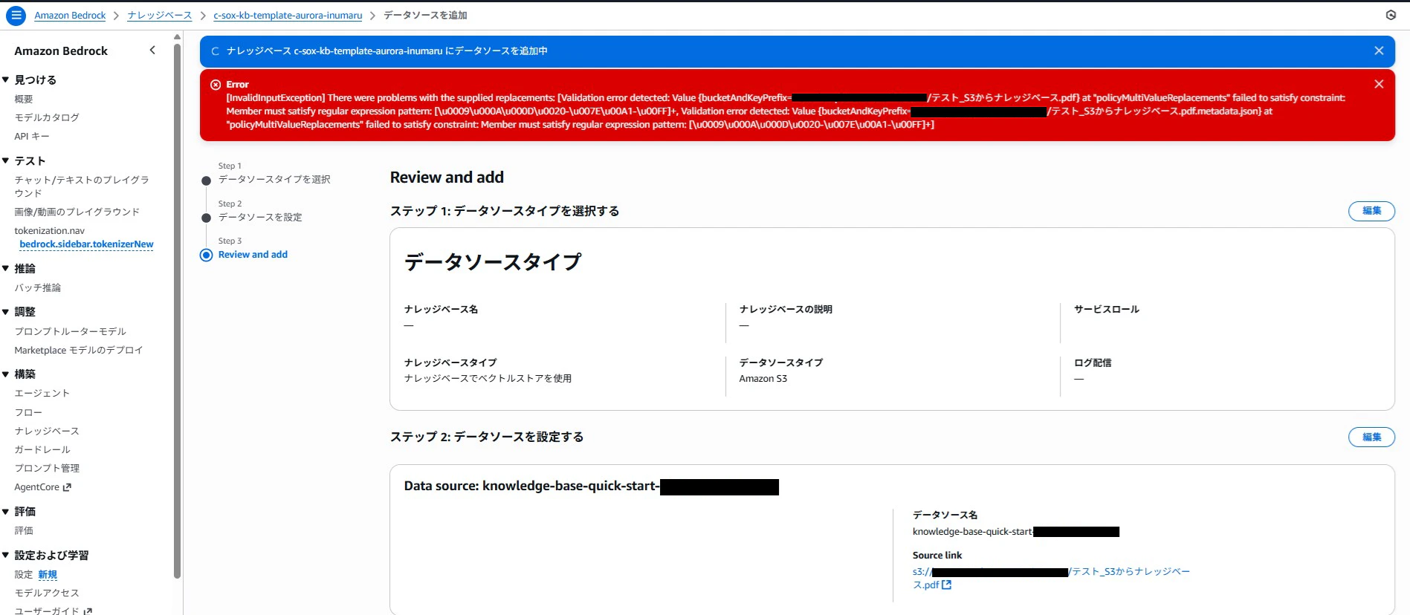Image resolution: width=1410 pixels, height=615 pixels.
Task: Open 設定 新規 in sidebar
Action: [x=36, y=574]
